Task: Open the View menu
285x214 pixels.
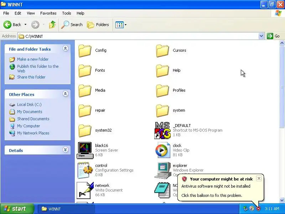Action: click(x=31, y=13)
